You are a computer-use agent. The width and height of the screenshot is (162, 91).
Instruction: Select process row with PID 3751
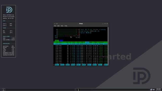point(80,60)
